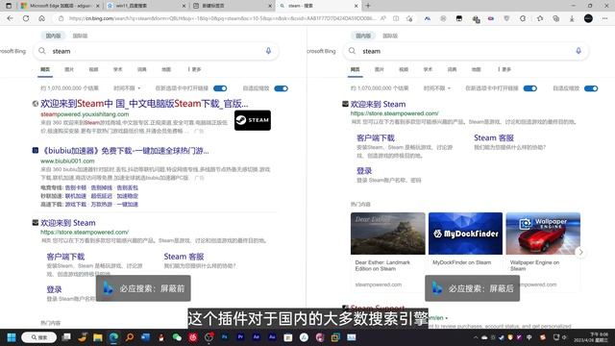Open the MyDockFinder card thumbnail
This screenshot has height=346, width=615.
465,234
